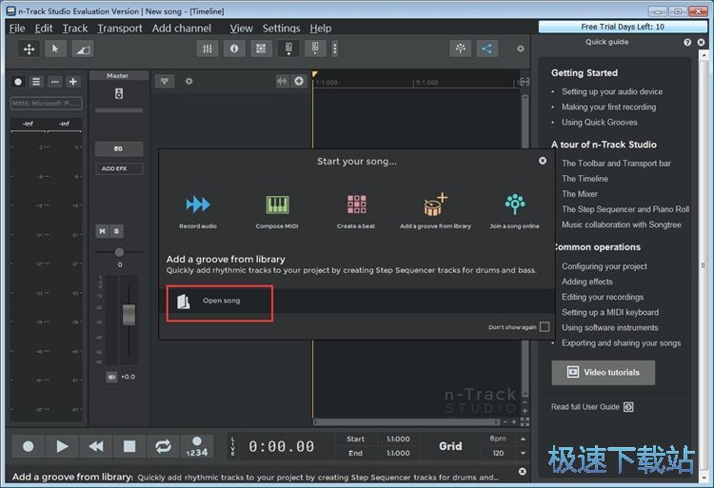Select the Create a beat icon

(x=357, y=204)
